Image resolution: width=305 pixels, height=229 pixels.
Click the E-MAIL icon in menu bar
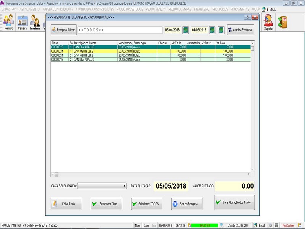coord(263,9)
